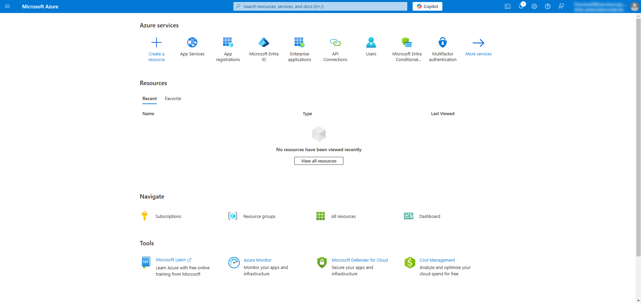The height and width of the screenshot is (303, 641).
Task: Click the Microsoft Learn 101 icon
Action: pos(146,262)
